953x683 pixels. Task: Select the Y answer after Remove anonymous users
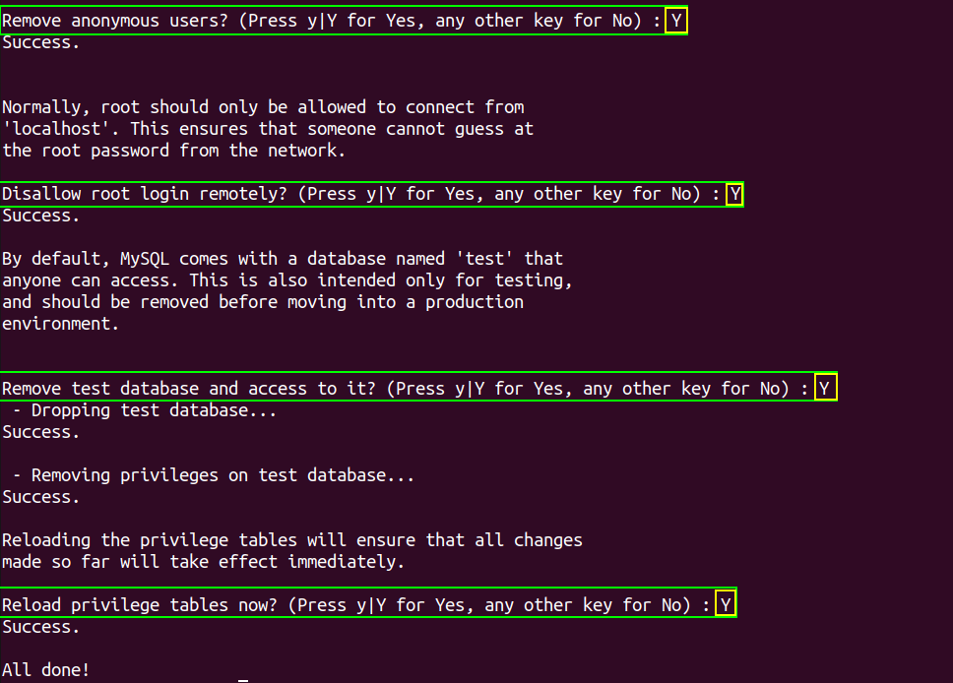(676, 21)
